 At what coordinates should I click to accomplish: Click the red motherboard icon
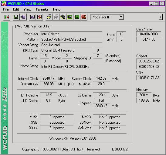pos(84,17)
